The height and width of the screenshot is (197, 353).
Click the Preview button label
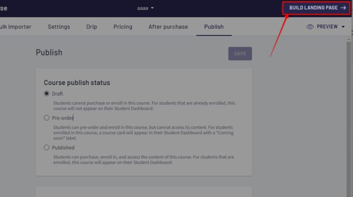pyautogui.click(x=327, y=27)
